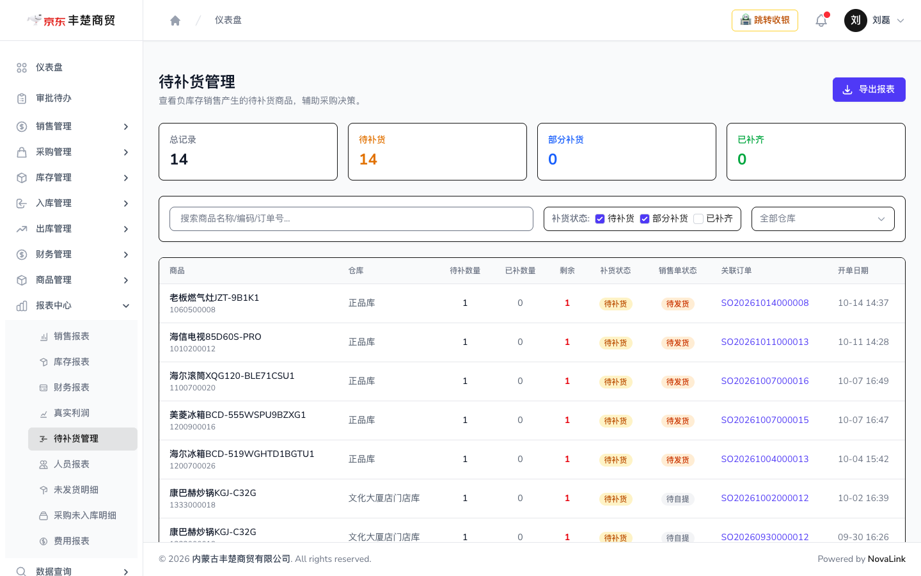The height and width of the screenshot is (576, 921).
Task: Click the 跳转收银 button
Action: click(765, 20)
